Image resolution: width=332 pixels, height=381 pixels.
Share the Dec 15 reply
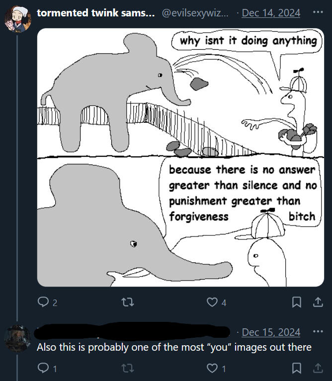coord(316,368)
